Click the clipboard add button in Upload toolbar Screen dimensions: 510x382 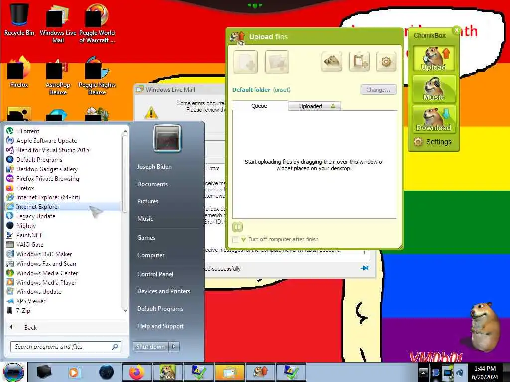tap(359, 61)
